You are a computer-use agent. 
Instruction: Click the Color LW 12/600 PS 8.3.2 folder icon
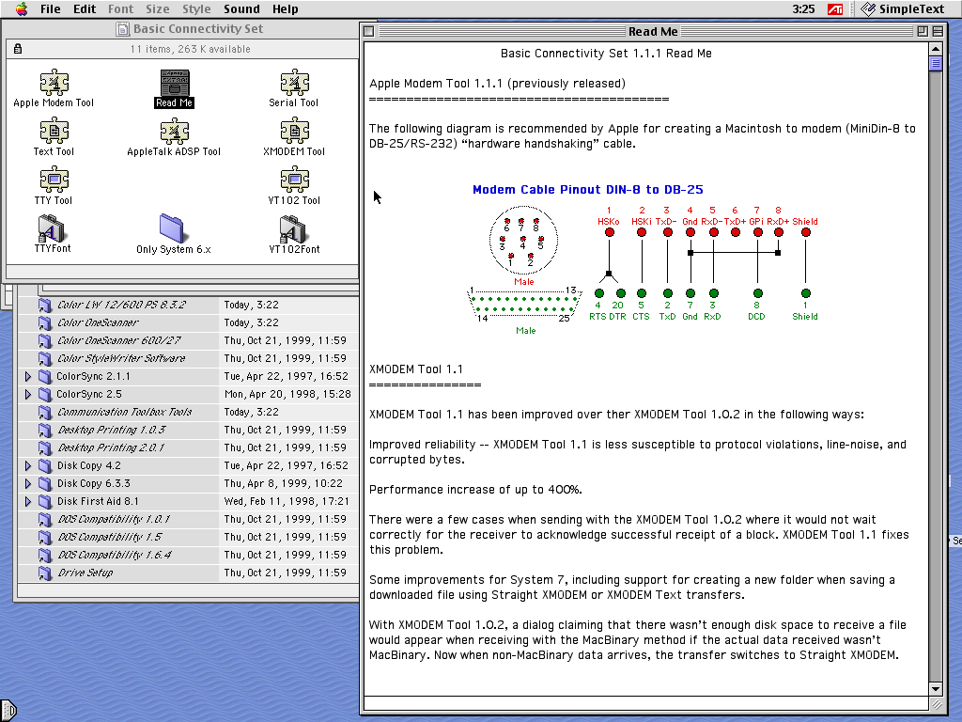(x=45, y=306)
